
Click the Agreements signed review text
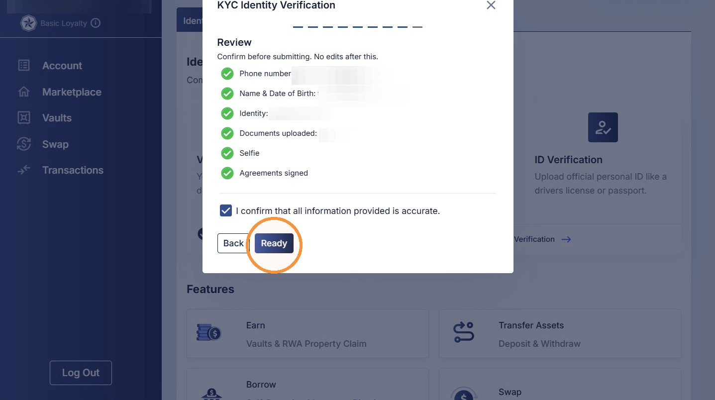point(274,173)
